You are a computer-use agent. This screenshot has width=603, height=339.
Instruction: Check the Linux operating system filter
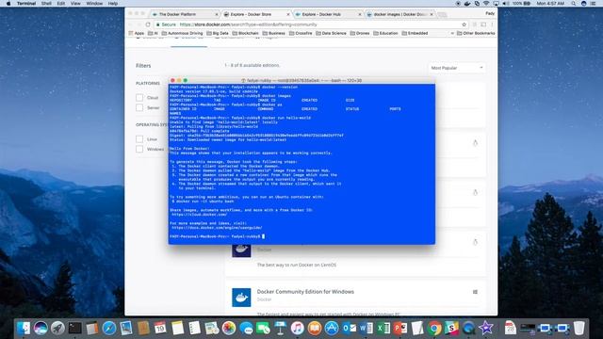pos(139,139)
